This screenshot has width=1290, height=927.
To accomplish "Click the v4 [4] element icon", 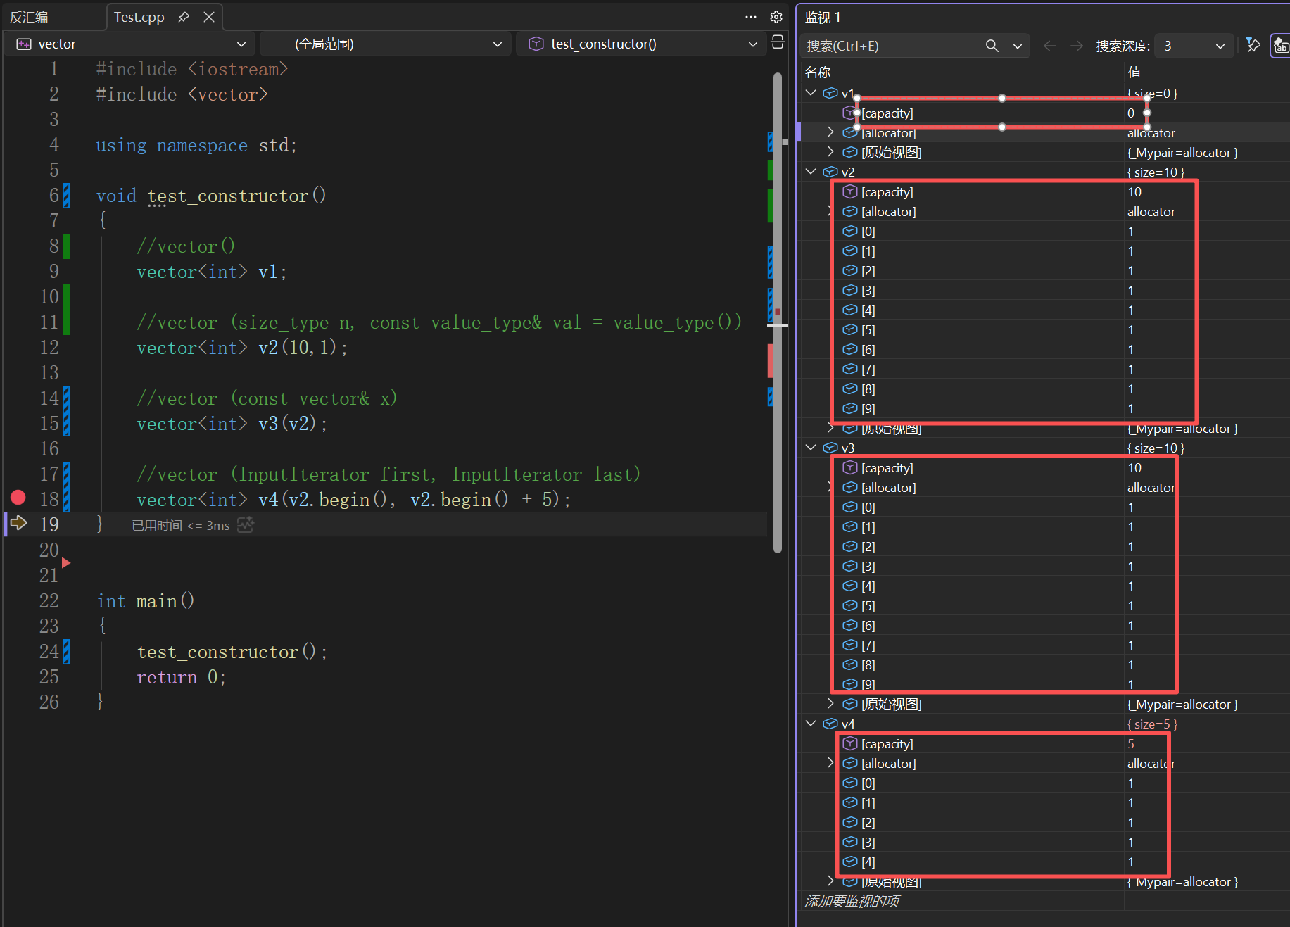I will tap(850, 862).
